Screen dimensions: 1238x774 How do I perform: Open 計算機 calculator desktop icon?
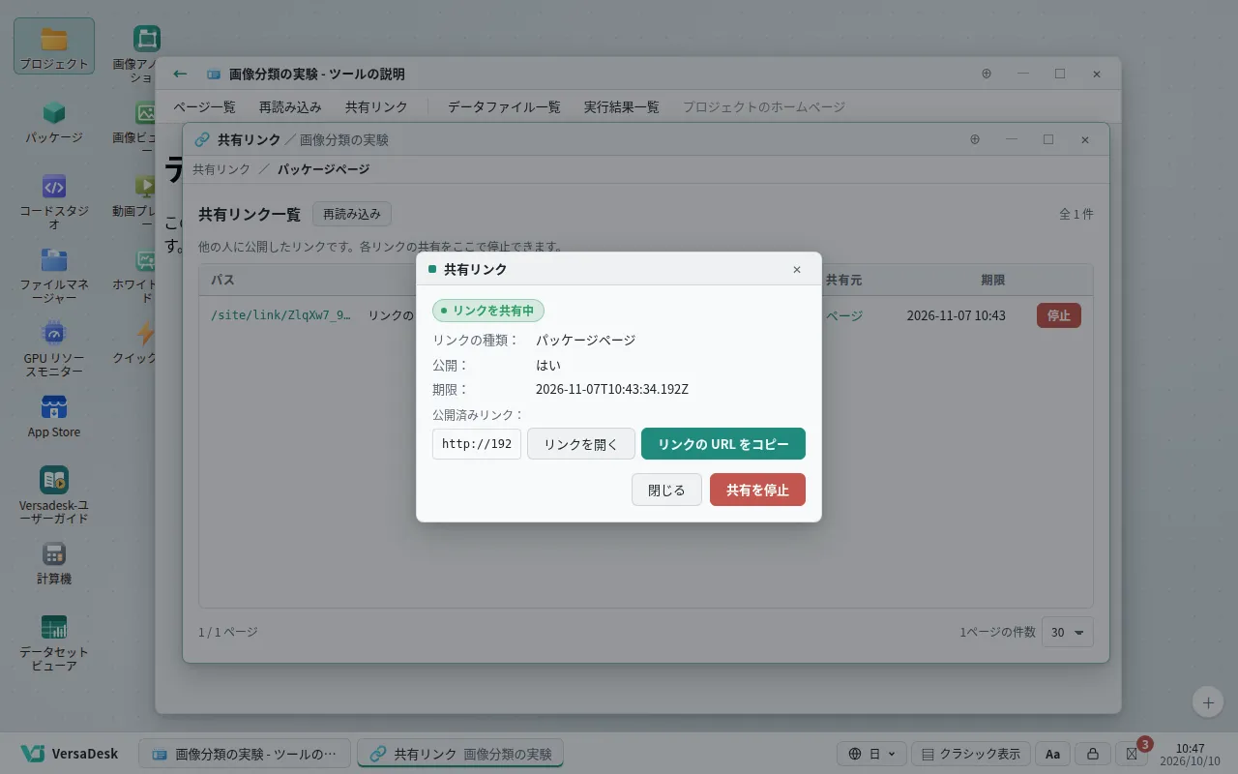[x=54, y=564]
